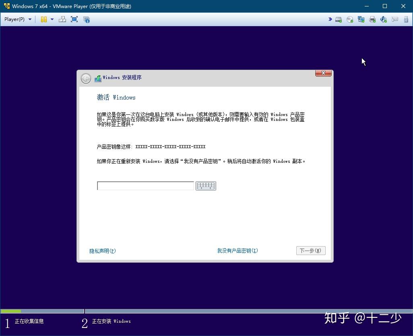Viewport: 413px width, 336px height.
Task: Click the pause virtual machine icon
Action: pyautogui.click(x=44, y=19)
